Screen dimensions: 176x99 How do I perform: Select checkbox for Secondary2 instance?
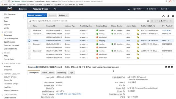29,51
